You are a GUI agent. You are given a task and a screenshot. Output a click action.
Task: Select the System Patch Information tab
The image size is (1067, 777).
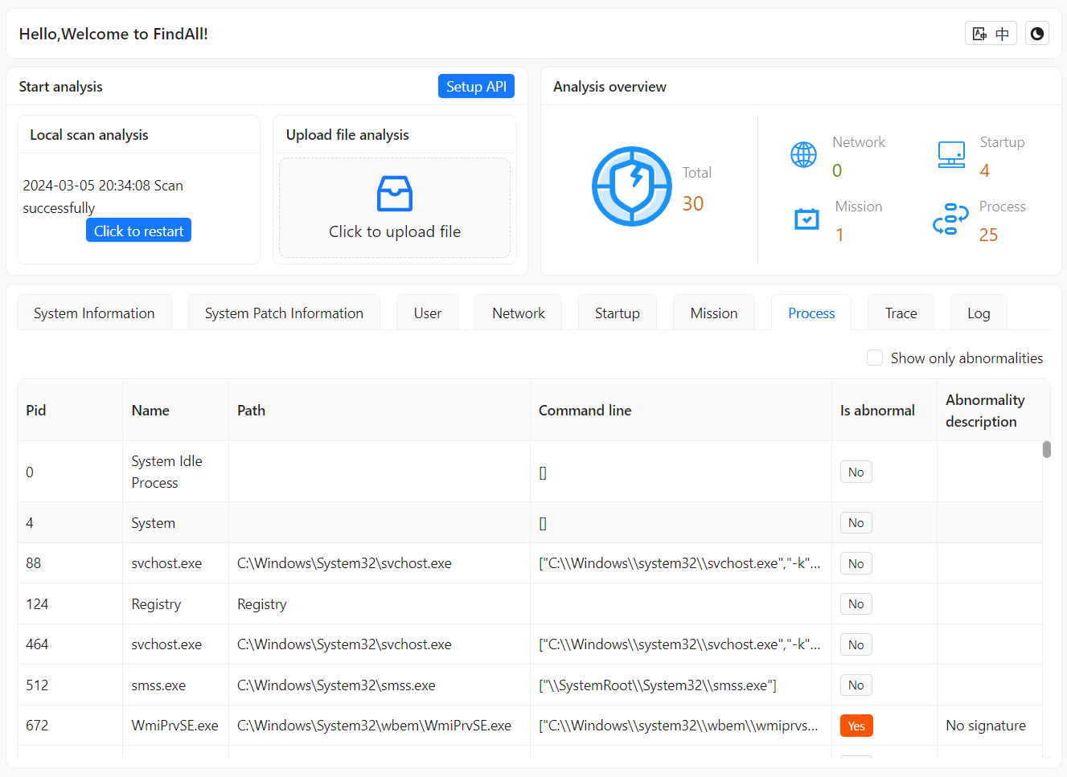pyautogui.click(x=284, y=313)
